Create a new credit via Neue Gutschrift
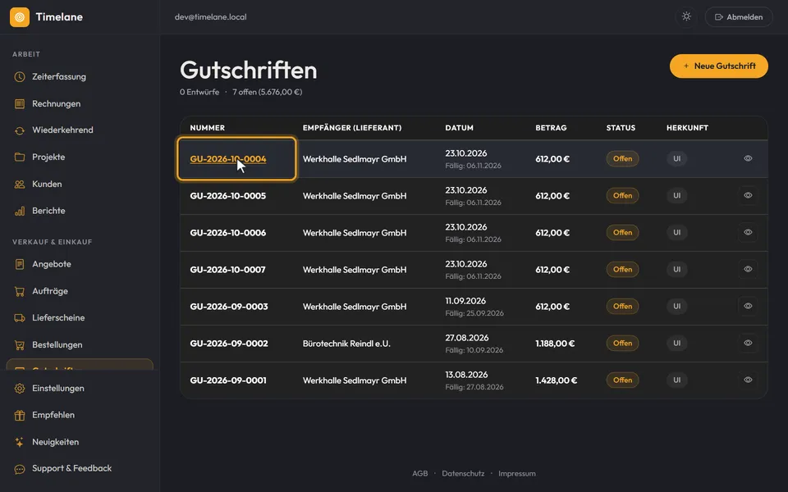Image resolution: width=788 pixels, height=492 pixels. [719, 66]
